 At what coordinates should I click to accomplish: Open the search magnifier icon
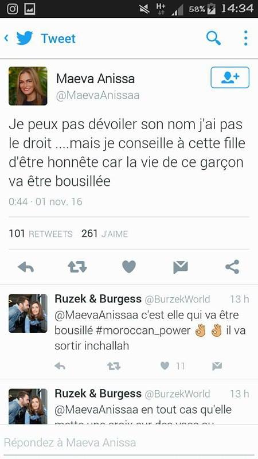coord(213,38)
